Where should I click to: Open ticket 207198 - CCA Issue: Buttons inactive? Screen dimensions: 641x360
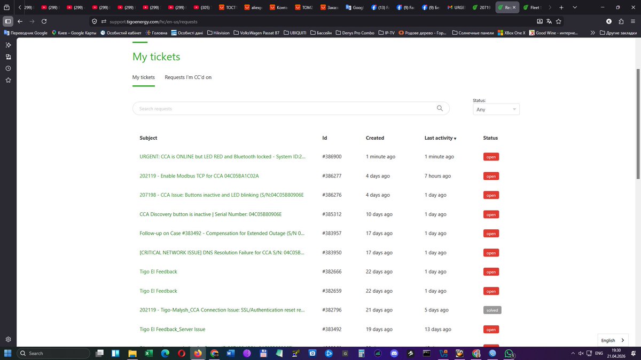pyautogui.click(x=221, y=195)
